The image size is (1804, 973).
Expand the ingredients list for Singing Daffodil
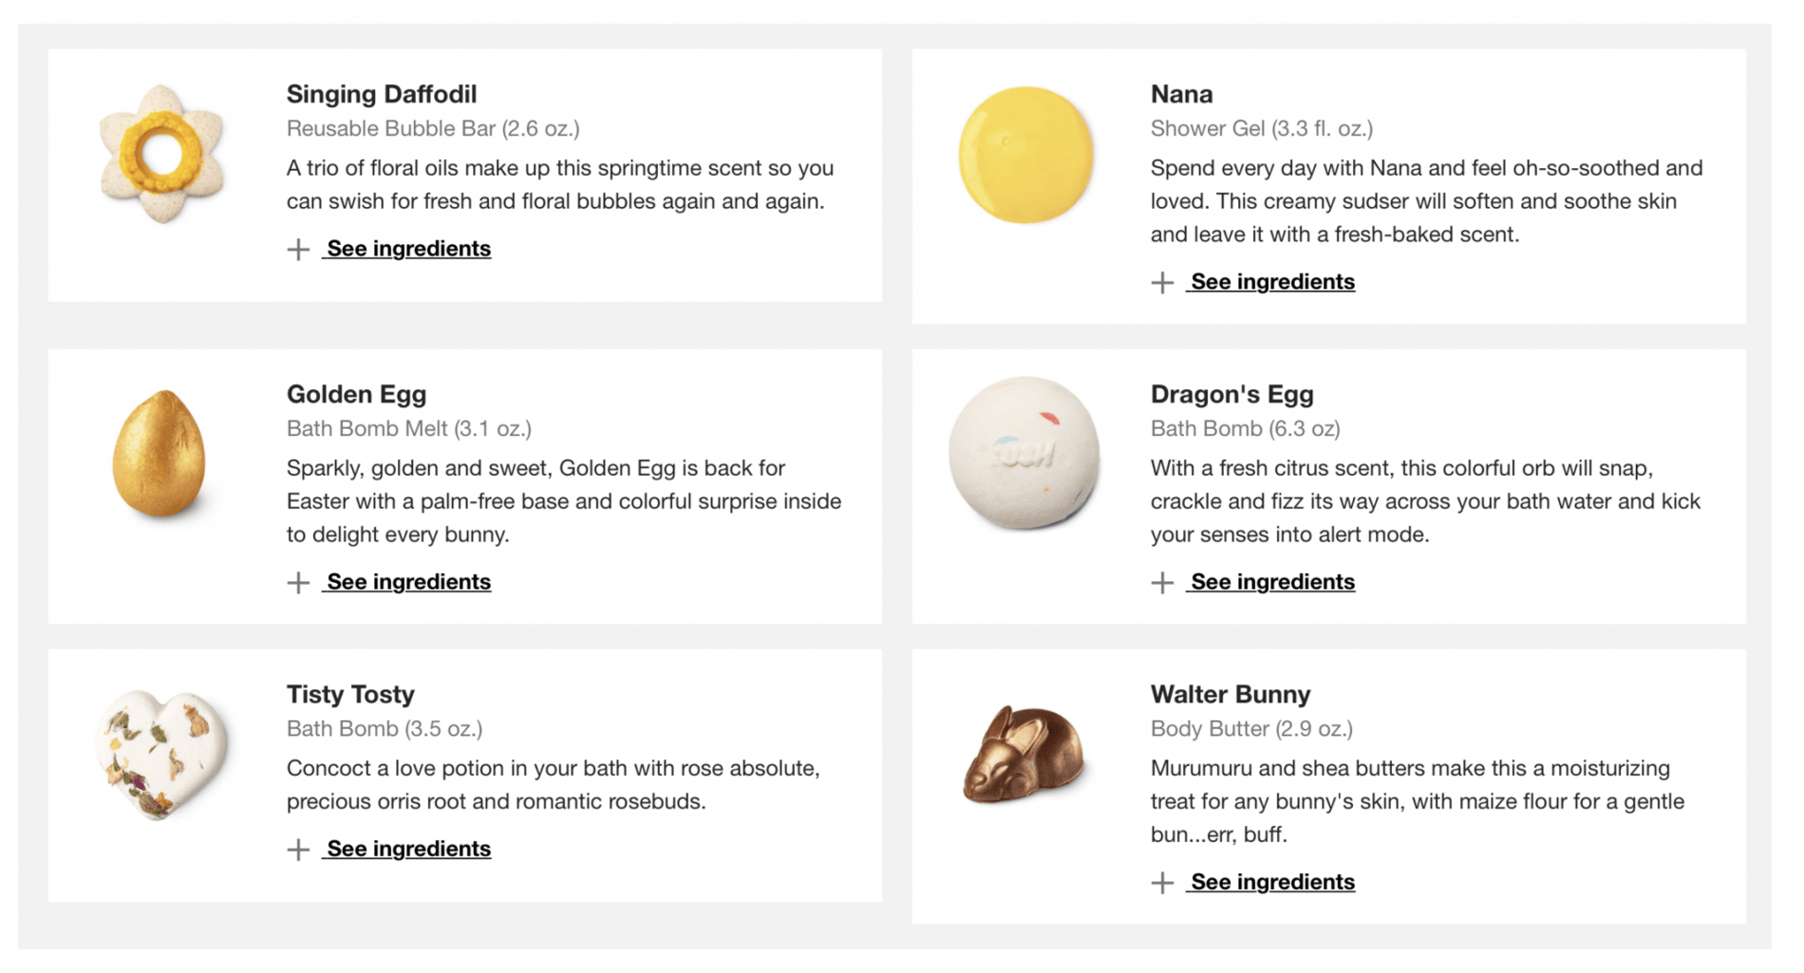coord(406,249)
